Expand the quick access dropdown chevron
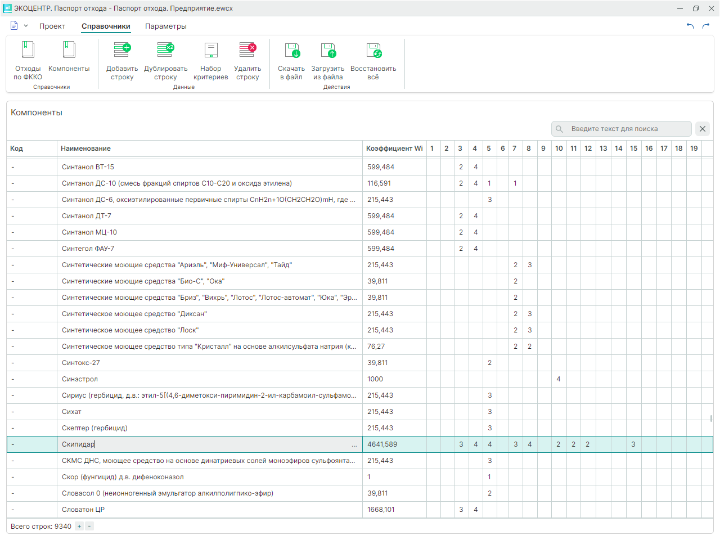This screenshot has height=540, width=720. pyautogui.click(x=26, y=26)
